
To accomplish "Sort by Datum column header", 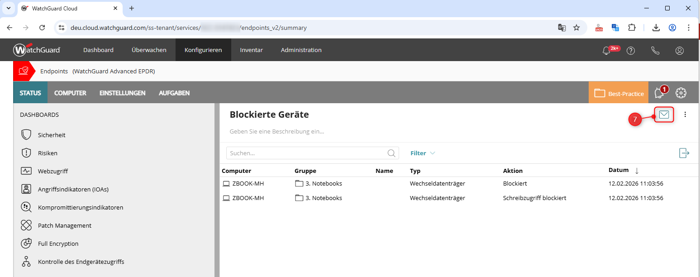I will click(x=619, y=171).
